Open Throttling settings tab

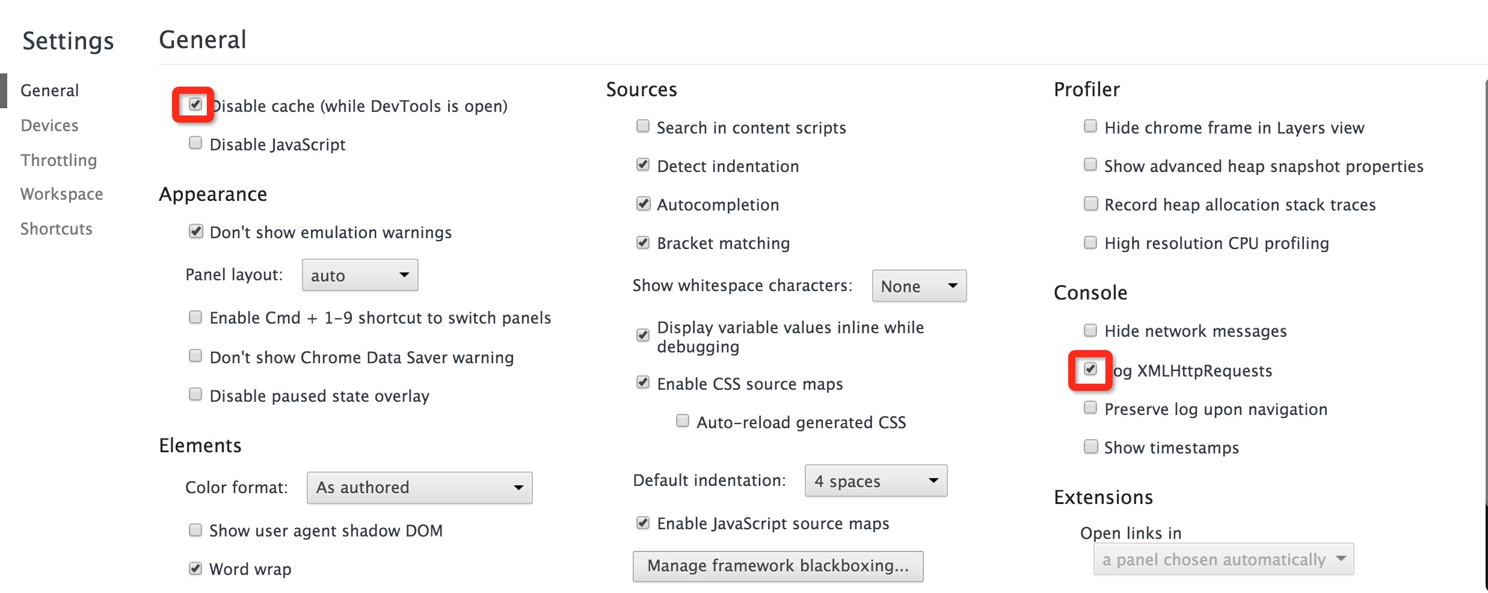[x=58, y=160]
